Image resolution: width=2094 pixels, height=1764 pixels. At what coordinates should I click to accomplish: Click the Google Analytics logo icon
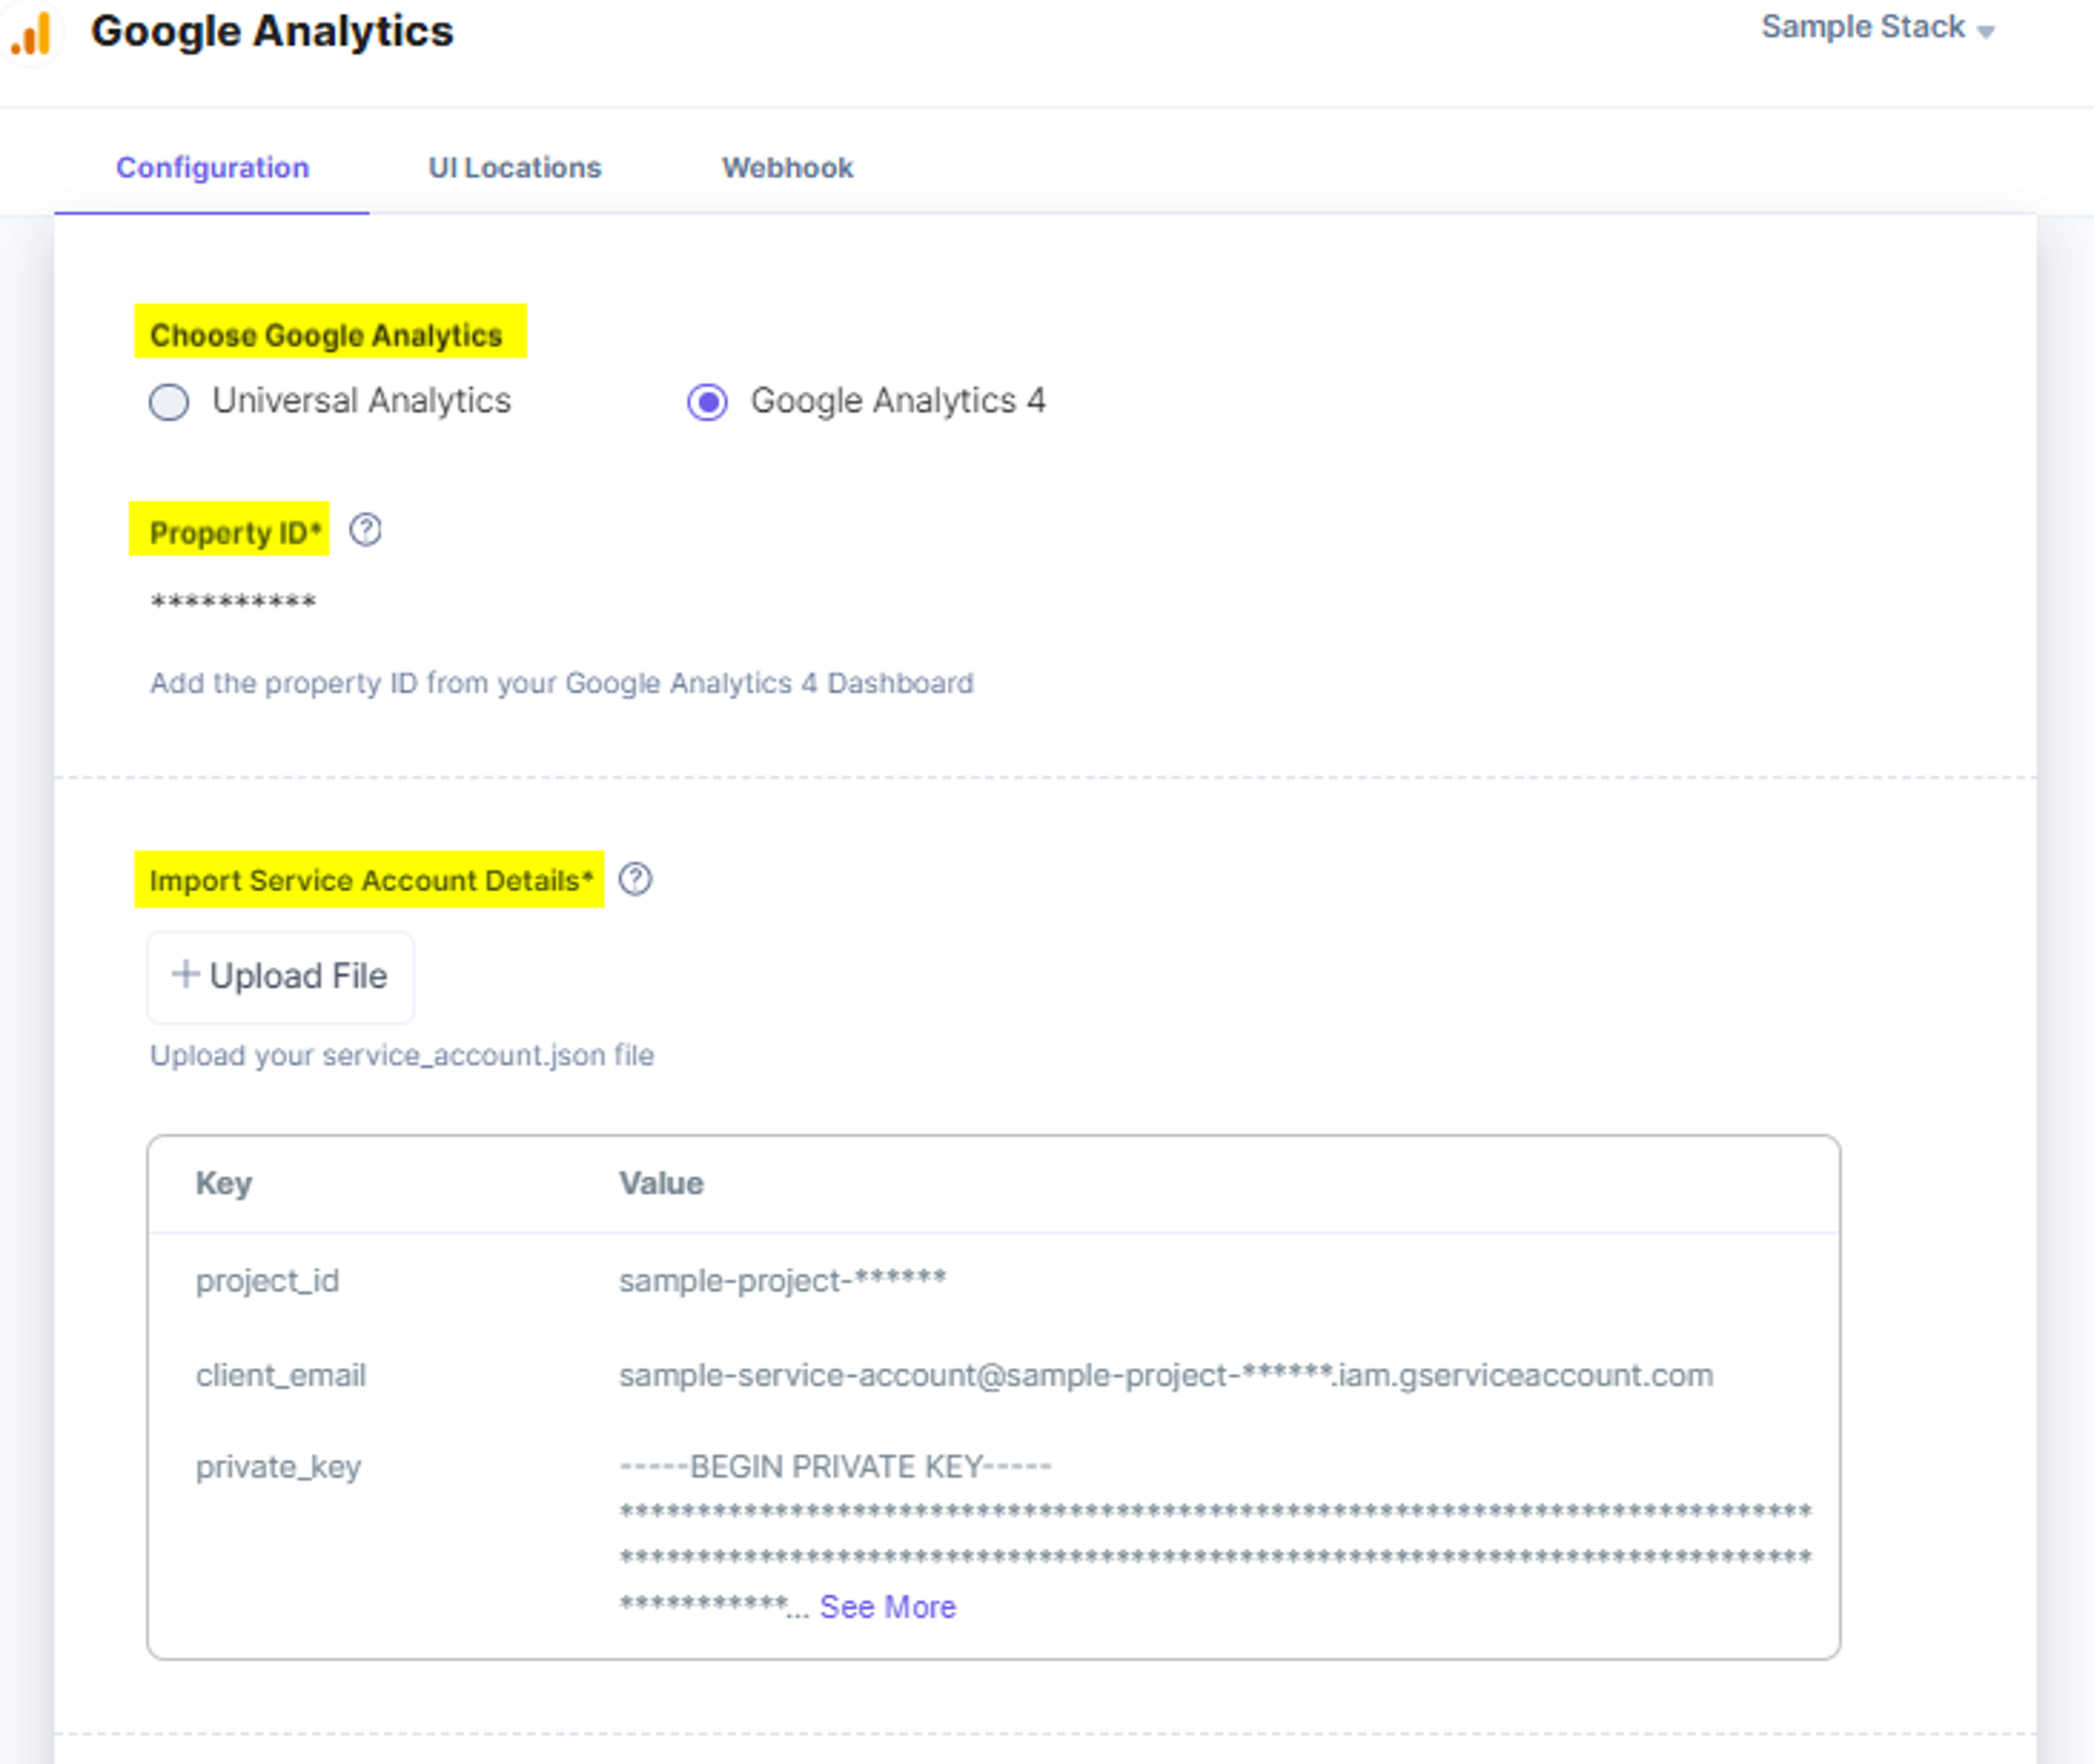pyautogui.click(x=31, y=33)
